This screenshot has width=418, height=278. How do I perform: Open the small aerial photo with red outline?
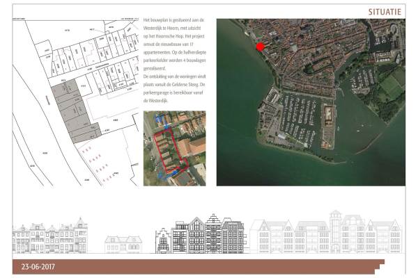click(x=174, y=149)
